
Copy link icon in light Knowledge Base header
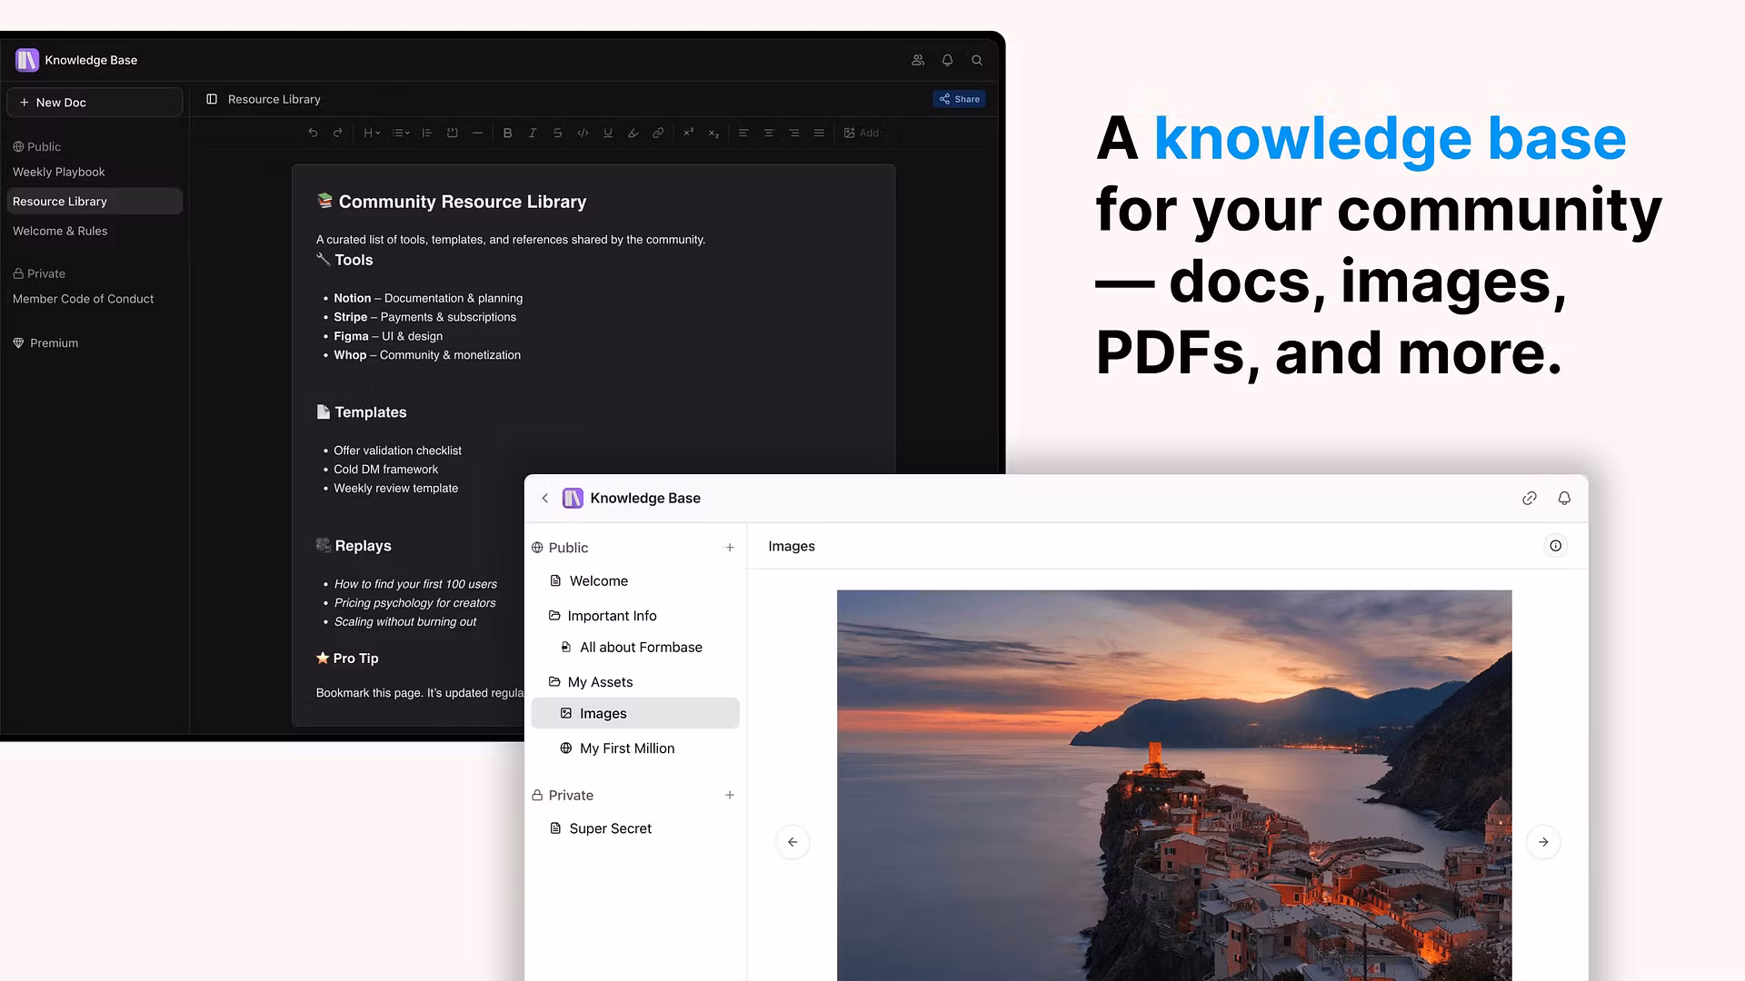[x=1530, y=498]
